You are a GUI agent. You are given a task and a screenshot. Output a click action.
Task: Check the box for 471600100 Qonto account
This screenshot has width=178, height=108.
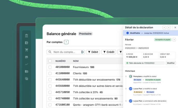coord(50,105)
